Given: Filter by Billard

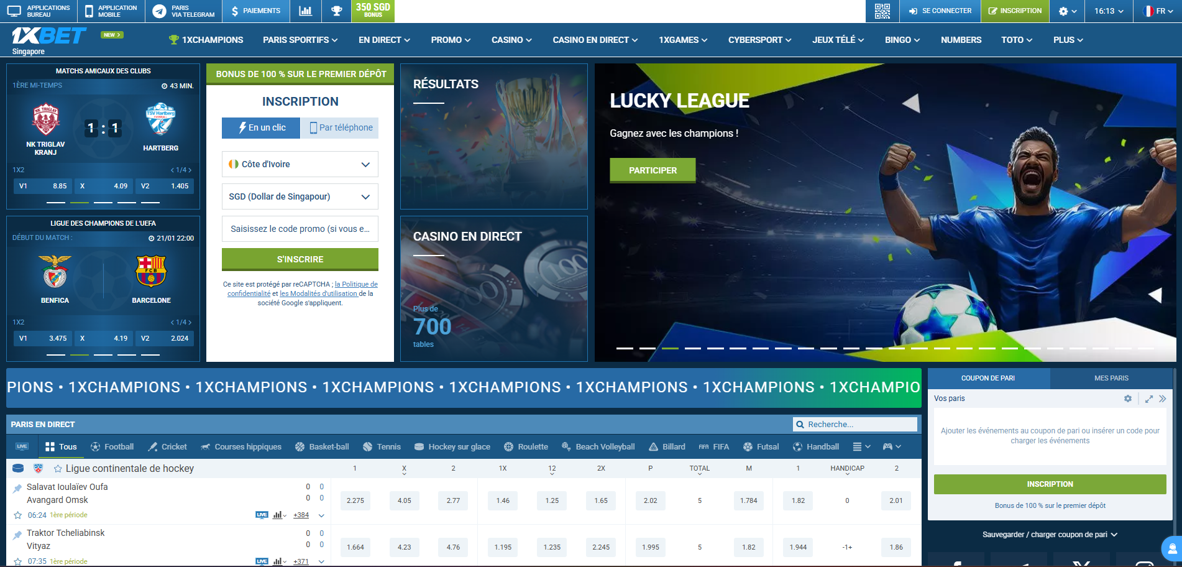Looking at the screenshot, I should (x=667, y=447).
